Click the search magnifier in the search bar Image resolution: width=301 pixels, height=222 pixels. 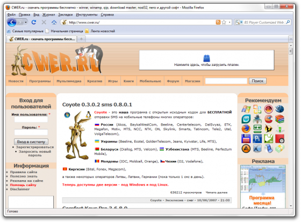(x=288, y=22)
